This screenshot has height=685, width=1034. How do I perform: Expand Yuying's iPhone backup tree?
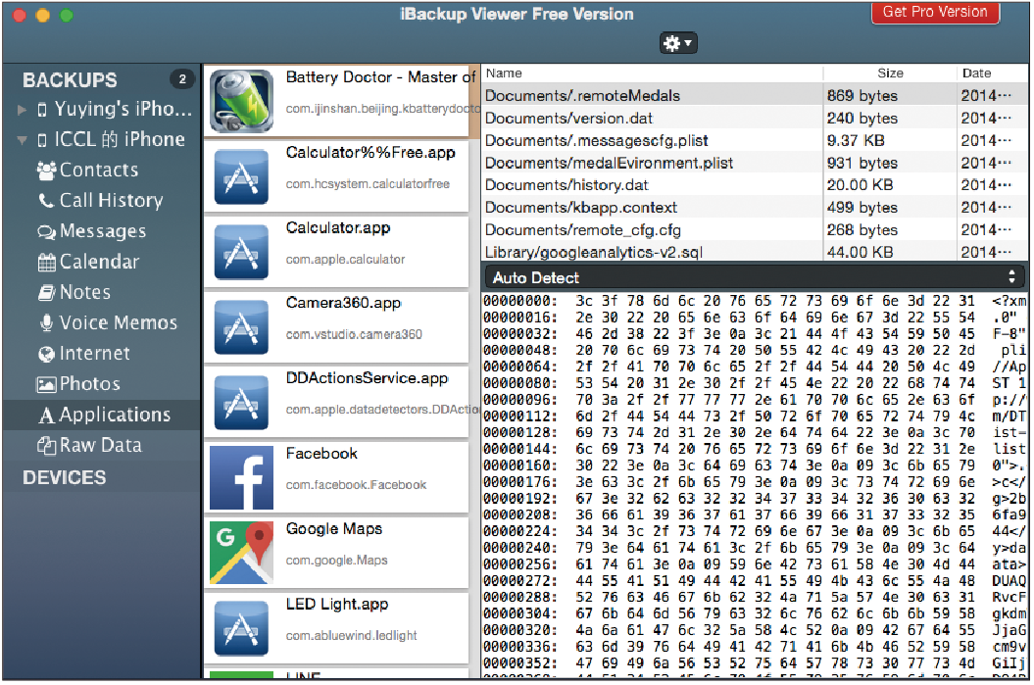pyautogui.click(x=22, y=110)
